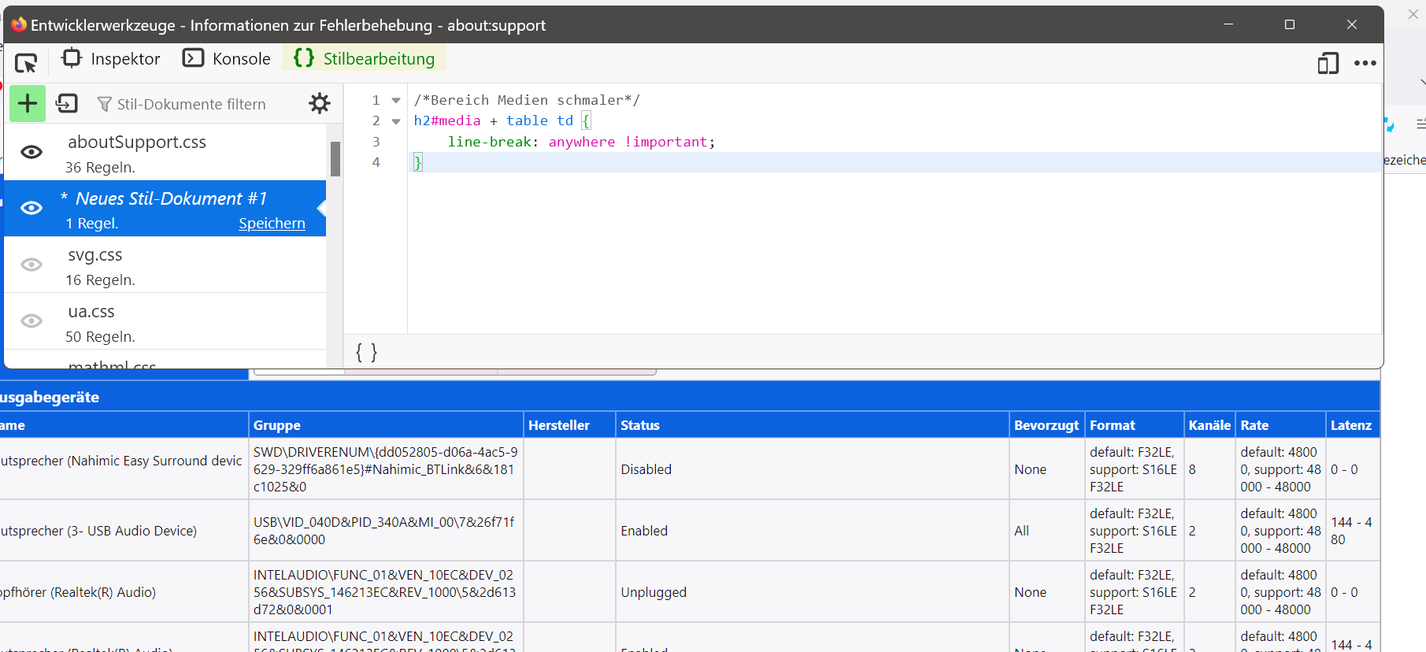1426x652 pixels.
Task: Enable the svg.css style sheet
Action: point(31,265)
